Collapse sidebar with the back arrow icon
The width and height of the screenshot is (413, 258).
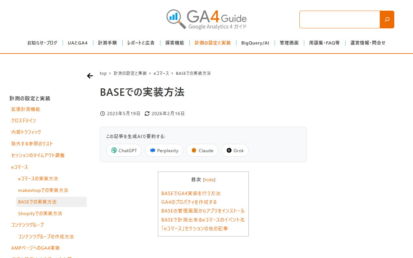[x=90, y=76]
